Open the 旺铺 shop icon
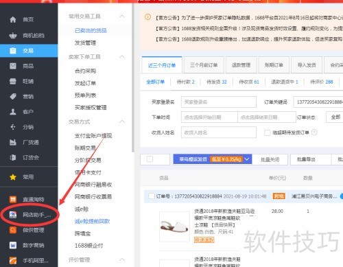 coord(13,81)
